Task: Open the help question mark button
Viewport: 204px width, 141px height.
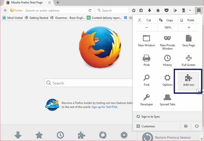Action: [x=186, y=126]
